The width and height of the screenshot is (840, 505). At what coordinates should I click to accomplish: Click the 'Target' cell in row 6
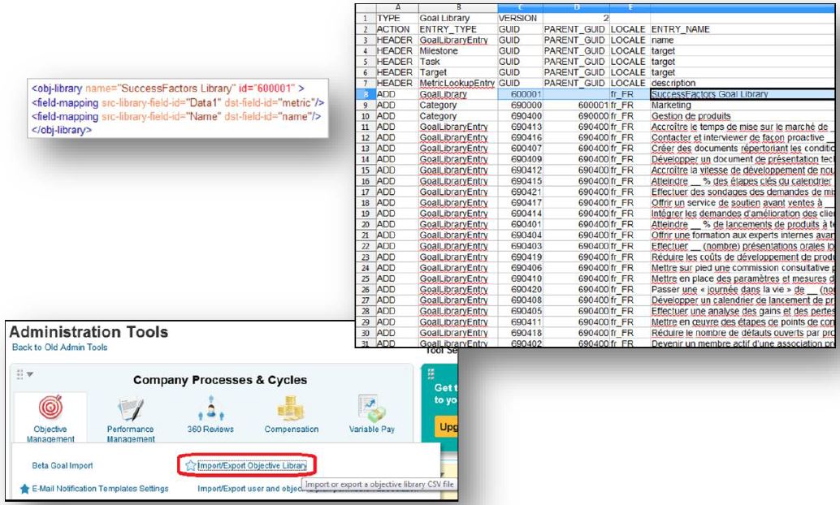click(x=458, y=72)
